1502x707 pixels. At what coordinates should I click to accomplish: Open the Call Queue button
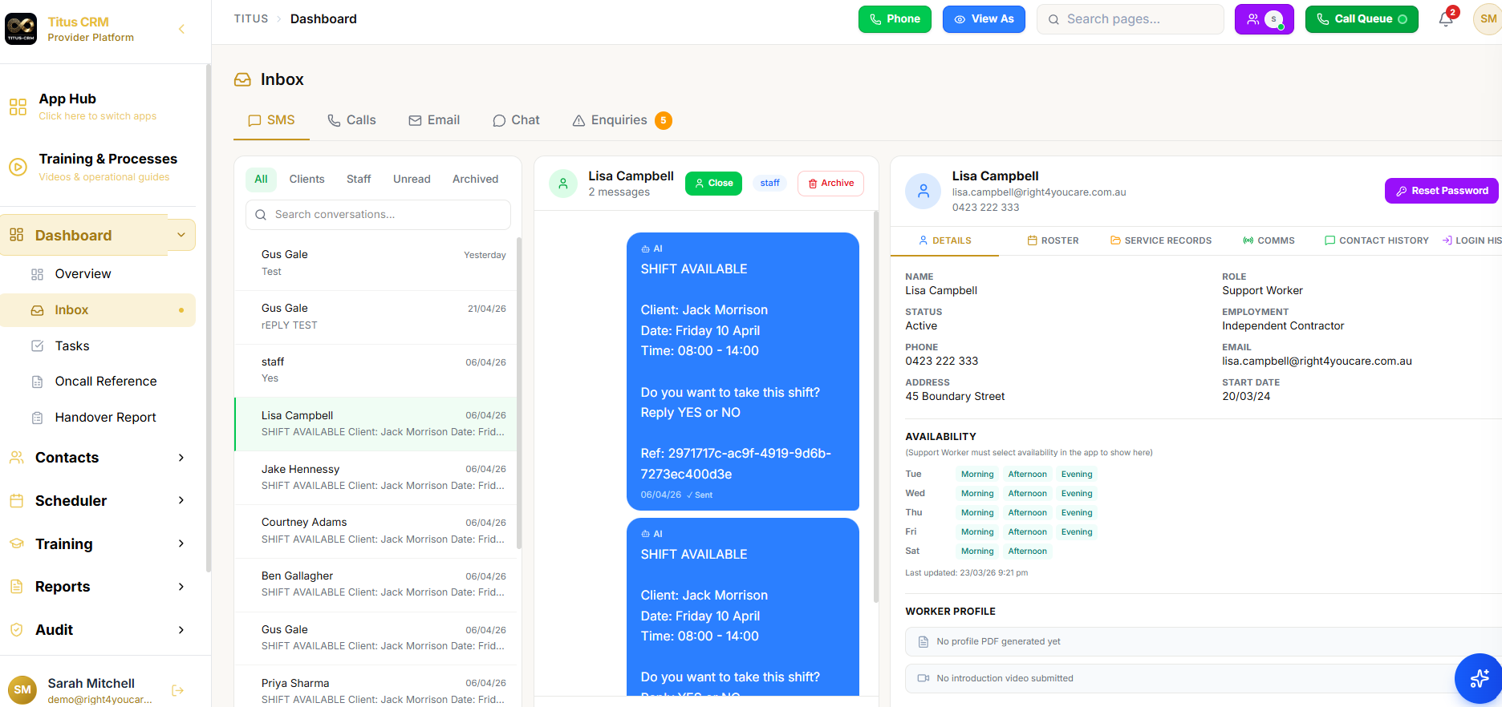pyautogui.click(x=1362, y=19)
